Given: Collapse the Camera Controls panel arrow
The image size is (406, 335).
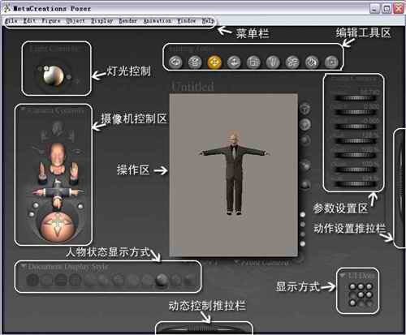Looking at the screenshot, I should click(23, 110).
